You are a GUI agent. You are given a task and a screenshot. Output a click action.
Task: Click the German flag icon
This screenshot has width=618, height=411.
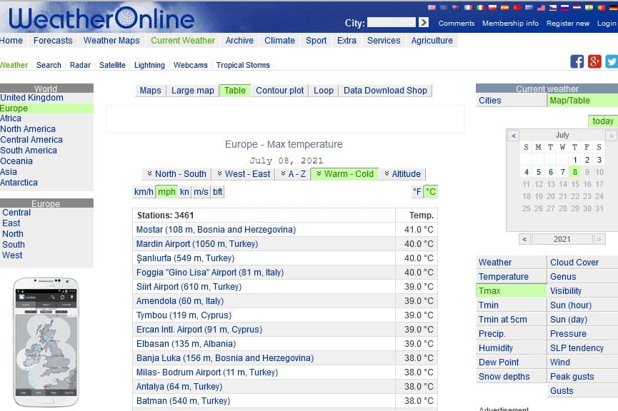click(x=613, y=7)
